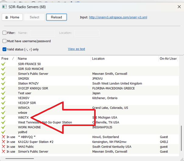Enable the Filter checkbox
The width and height of the screenshot is (184, 161).
(x=5, y=33)
